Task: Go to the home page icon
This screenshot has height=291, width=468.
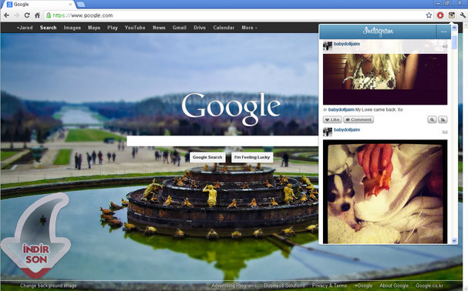Action: (x=37, y=15)
